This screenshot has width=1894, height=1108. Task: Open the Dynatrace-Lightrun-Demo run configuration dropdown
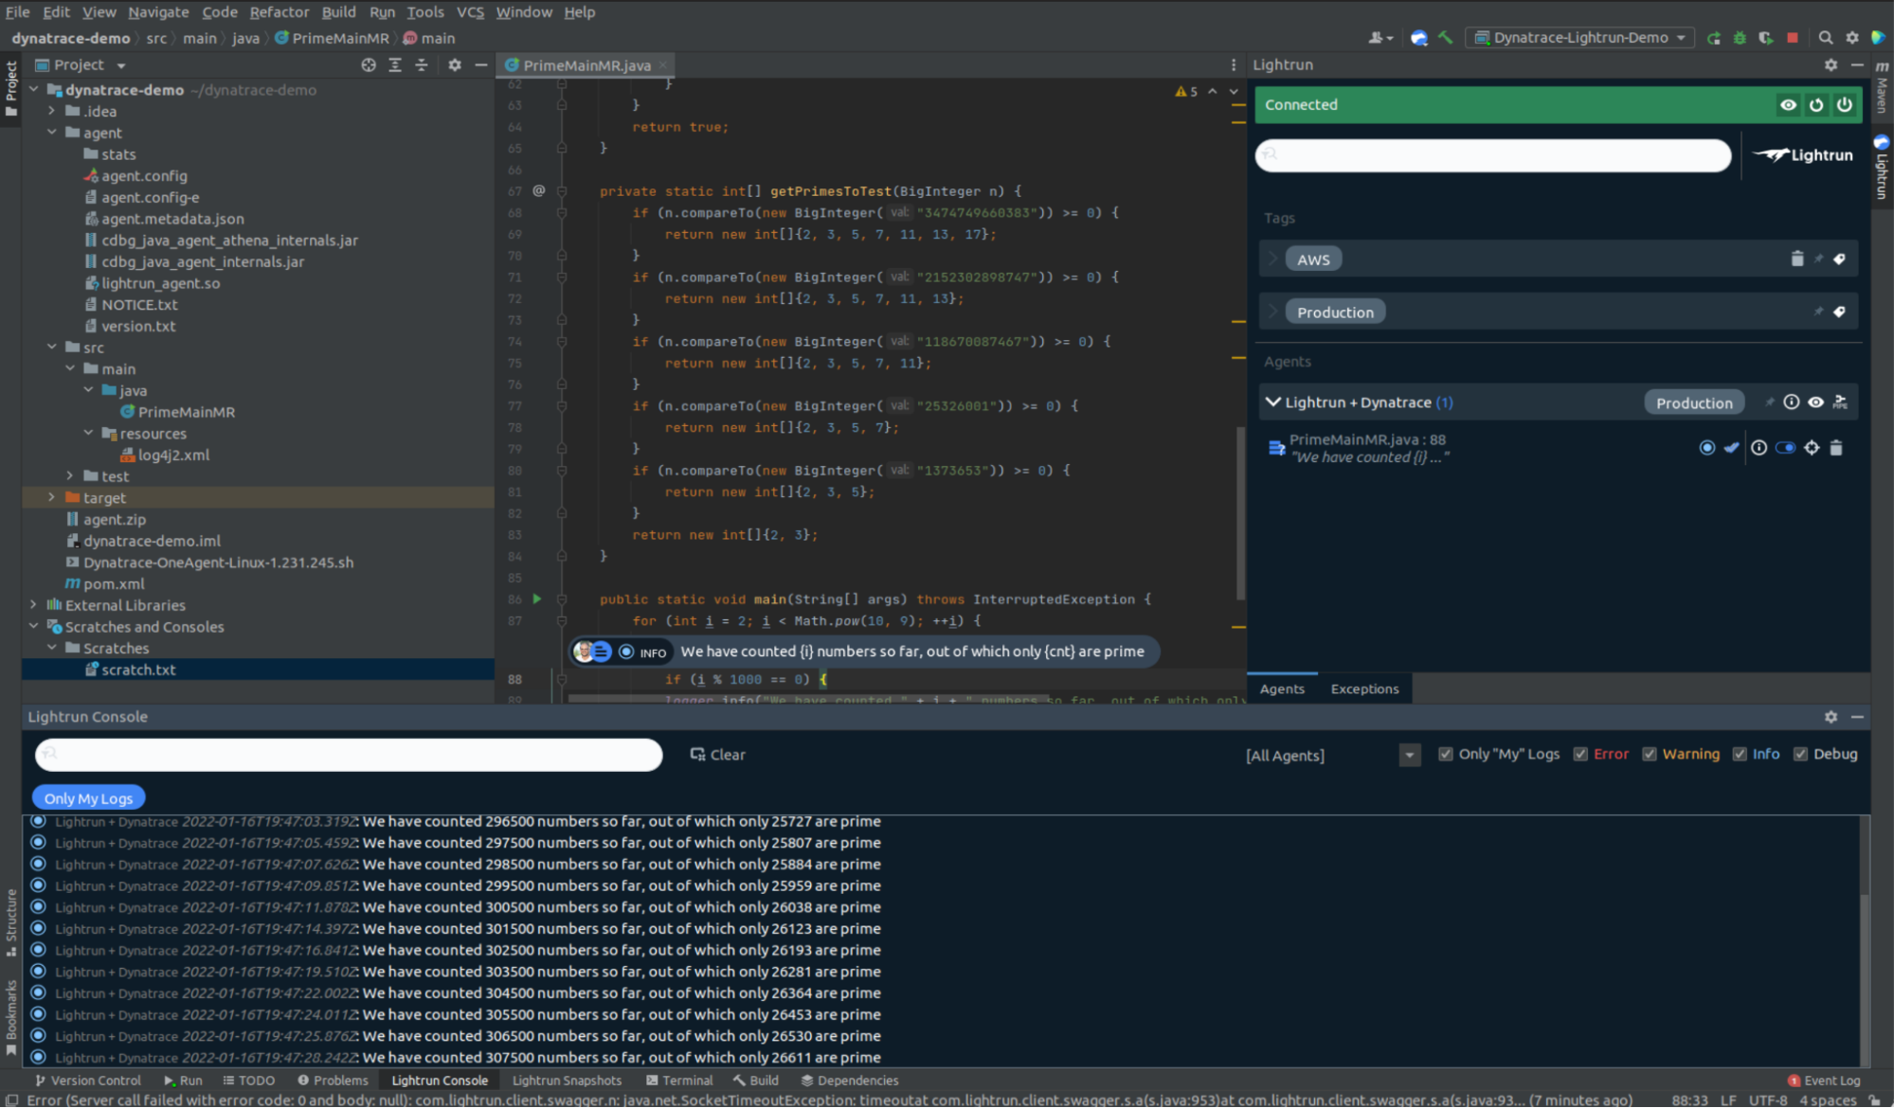coord(1579,38)
